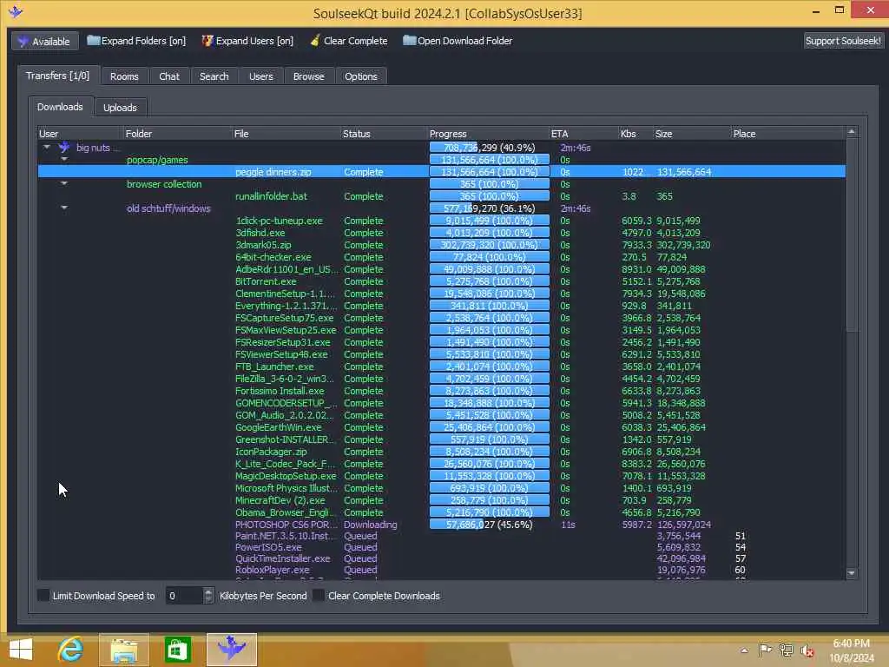Click the muted volume tray icon
This screenshot has width=889, height=667.
807,650
